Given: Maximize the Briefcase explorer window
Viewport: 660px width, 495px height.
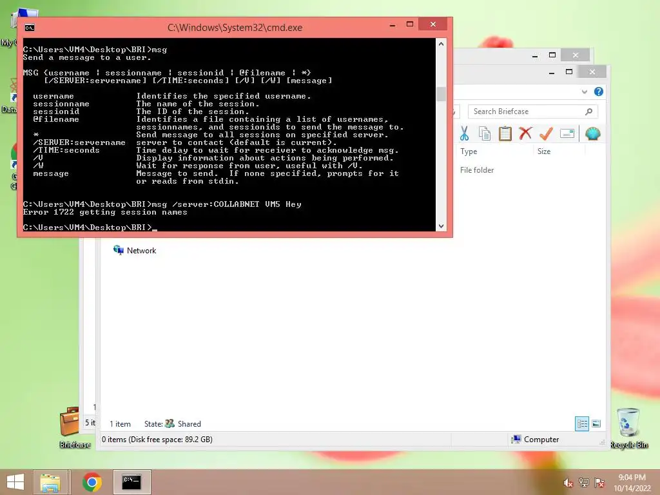Looking at the screenshot, I should 569,72.
